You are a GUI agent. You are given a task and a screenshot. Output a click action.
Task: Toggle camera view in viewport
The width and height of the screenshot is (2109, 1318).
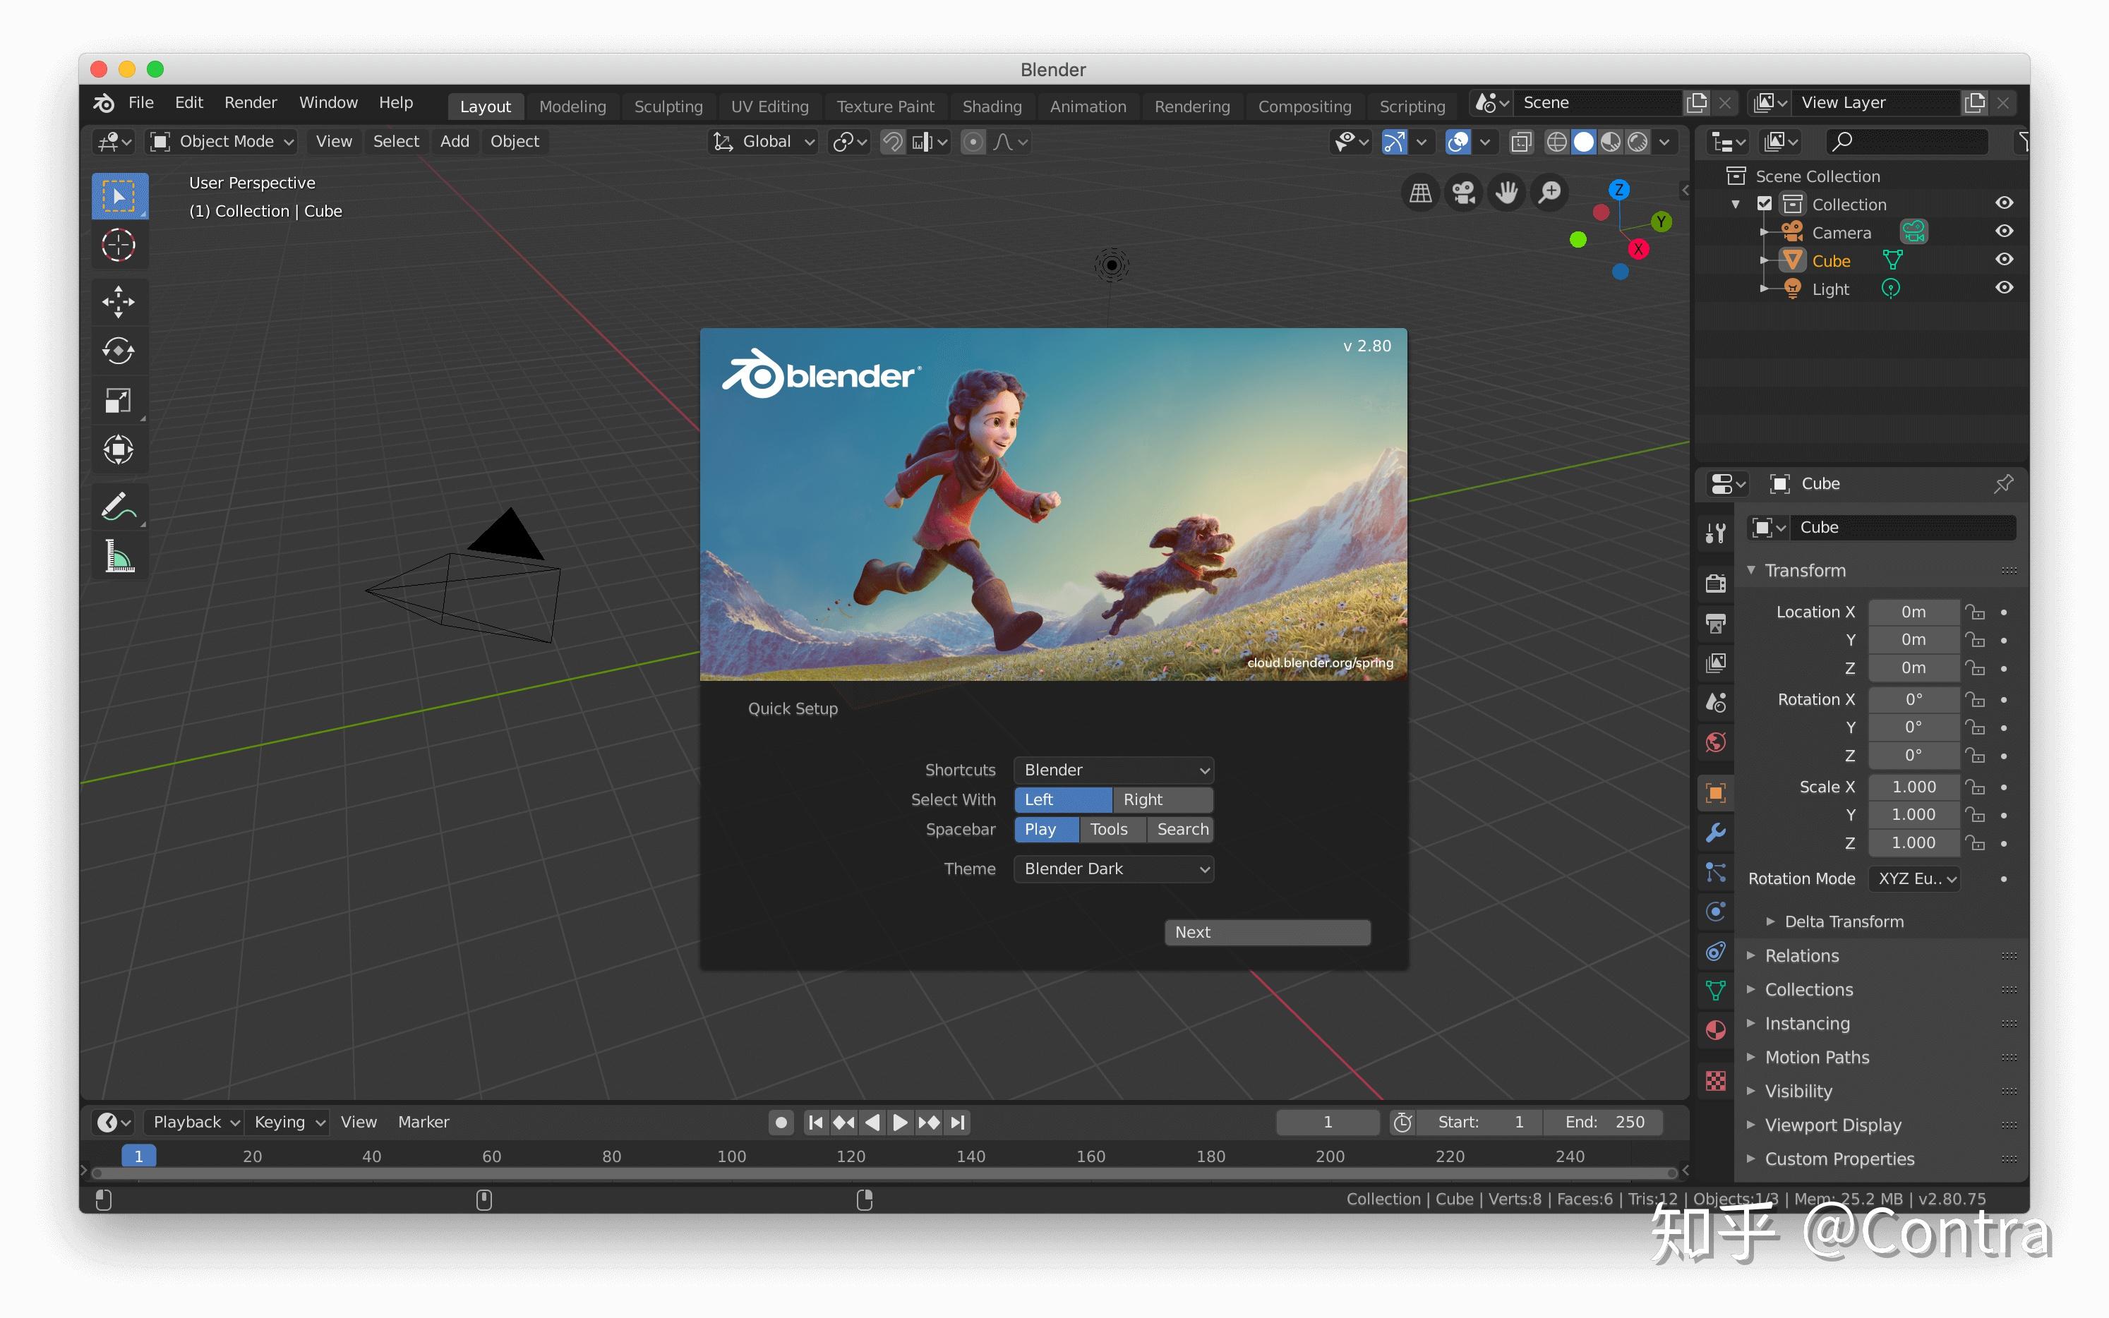1463,193
